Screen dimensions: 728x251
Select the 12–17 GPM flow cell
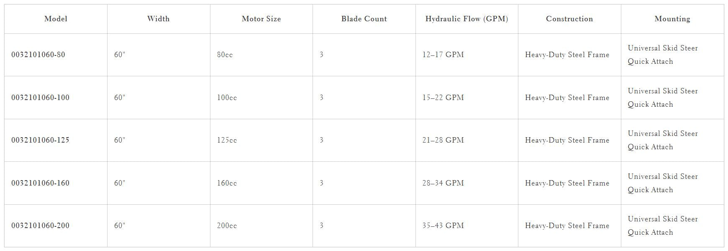(x=443, y=55)
